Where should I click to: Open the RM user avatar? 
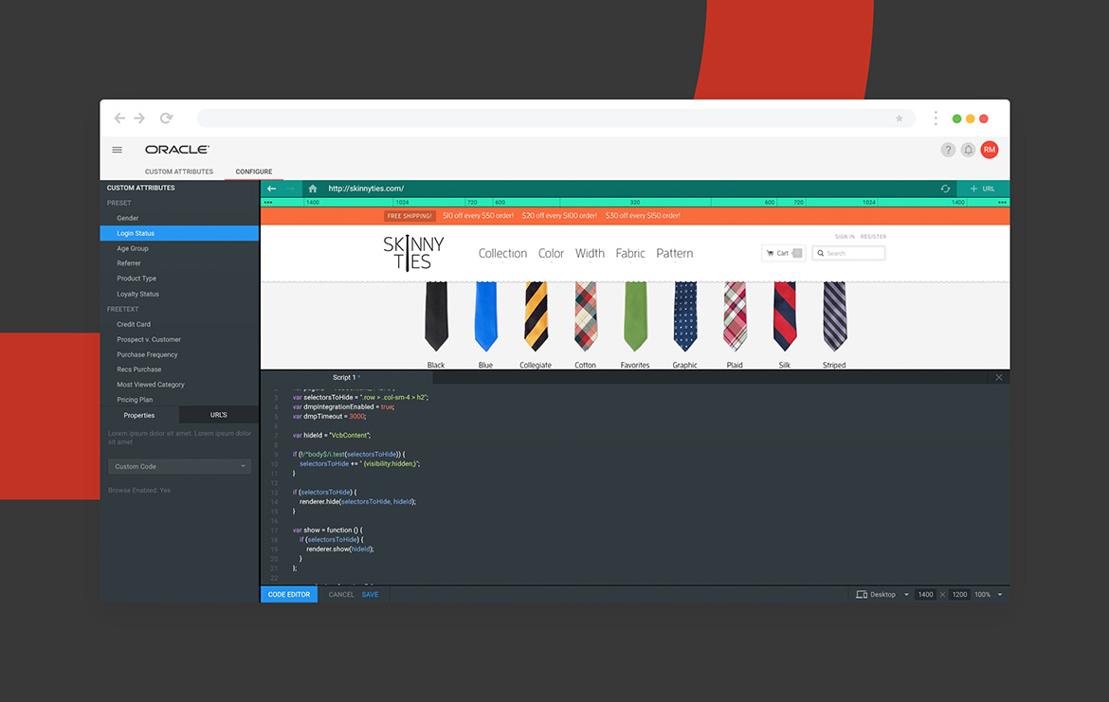pyautogui.click(x=990, y=150)
